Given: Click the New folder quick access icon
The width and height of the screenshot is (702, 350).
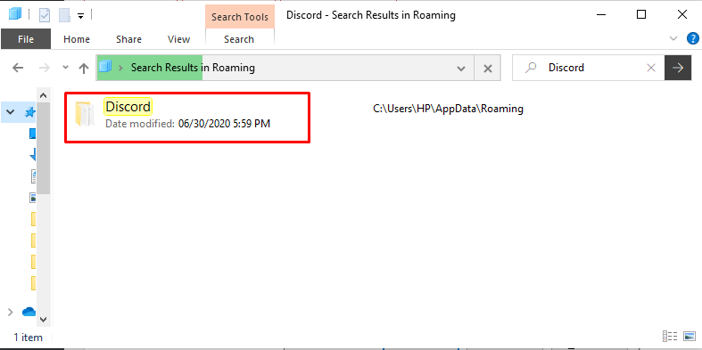Looking at the screenshot, I should [x=64, y=15].
